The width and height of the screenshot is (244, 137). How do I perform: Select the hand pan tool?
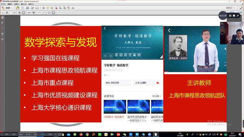(x=23, y=12)
